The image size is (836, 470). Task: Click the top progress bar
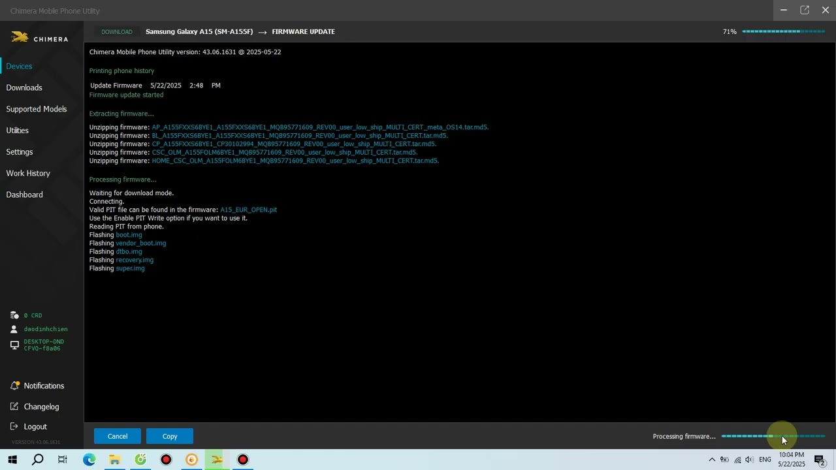click(784, 31)
